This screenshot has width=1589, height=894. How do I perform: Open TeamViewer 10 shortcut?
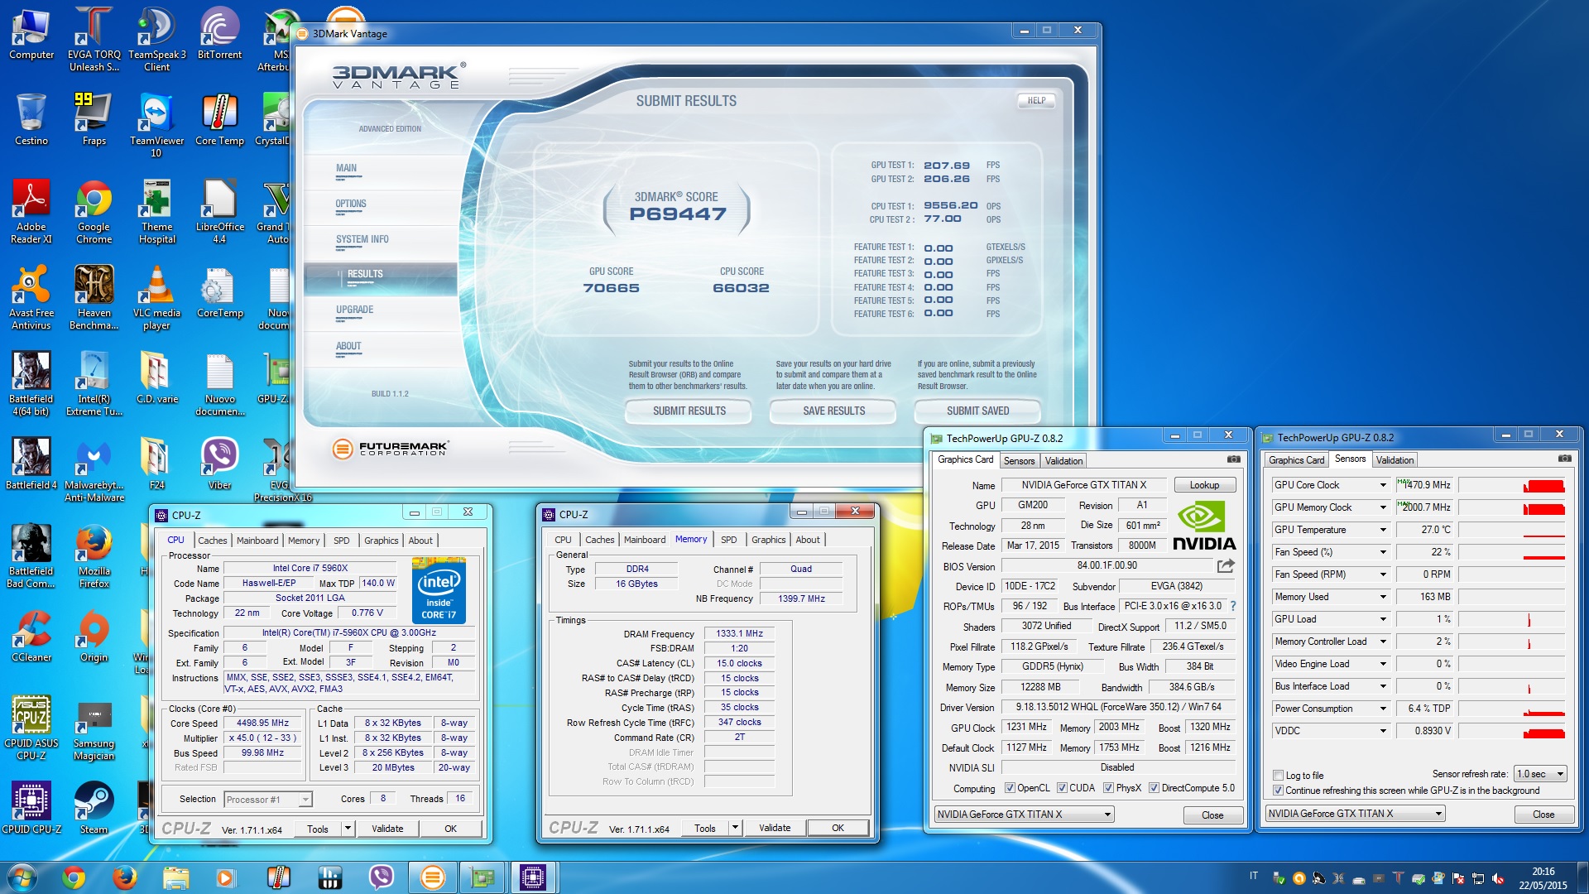pyautogui.click(x=157, y=126)
